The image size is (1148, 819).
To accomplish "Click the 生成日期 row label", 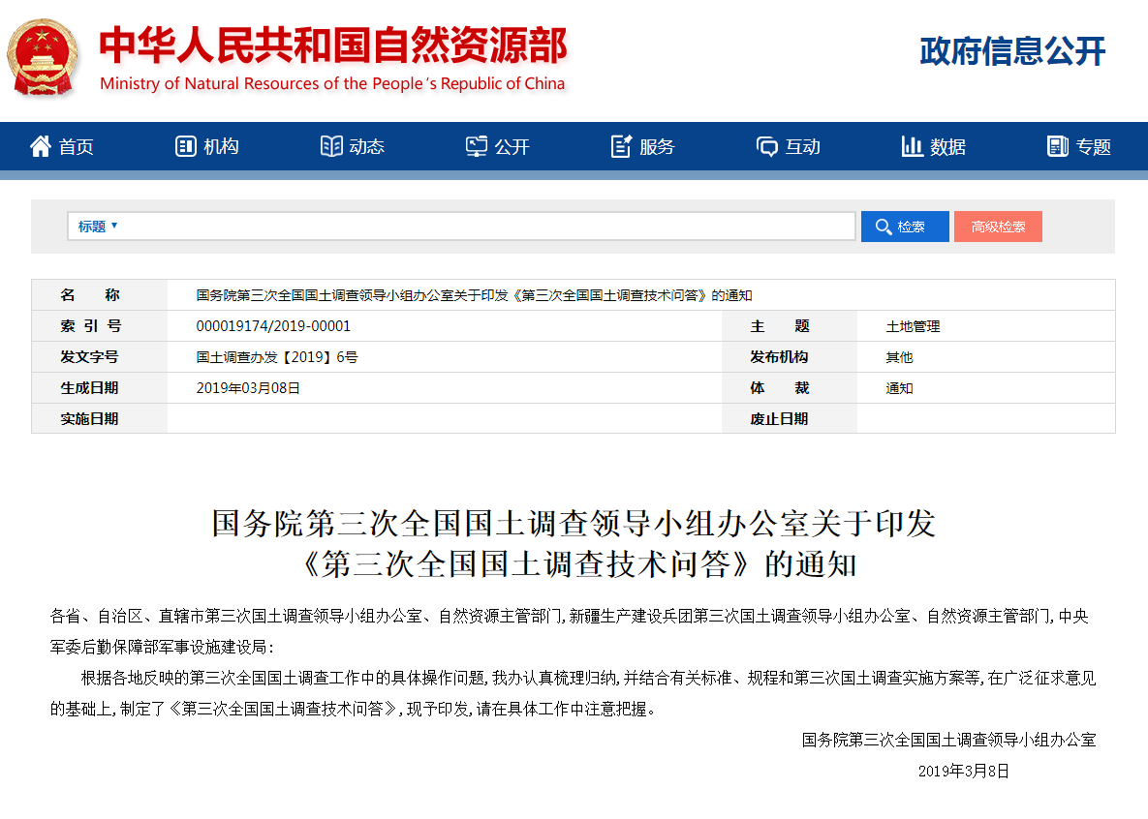I will point(89,388).
